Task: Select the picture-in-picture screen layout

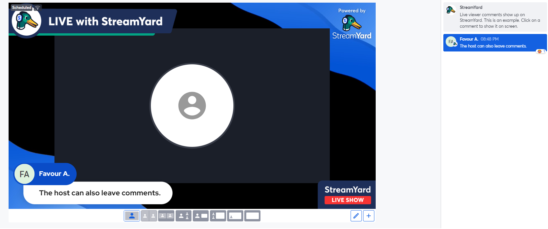Action: pyautogui.click(x=235, y=216)
